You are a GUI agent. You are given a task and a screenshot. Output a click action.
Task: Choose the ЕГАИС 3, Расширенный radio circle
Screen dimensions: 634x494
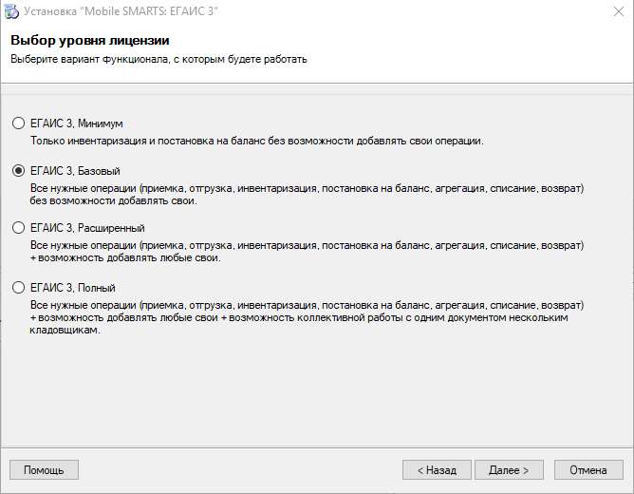pos(19,228)
